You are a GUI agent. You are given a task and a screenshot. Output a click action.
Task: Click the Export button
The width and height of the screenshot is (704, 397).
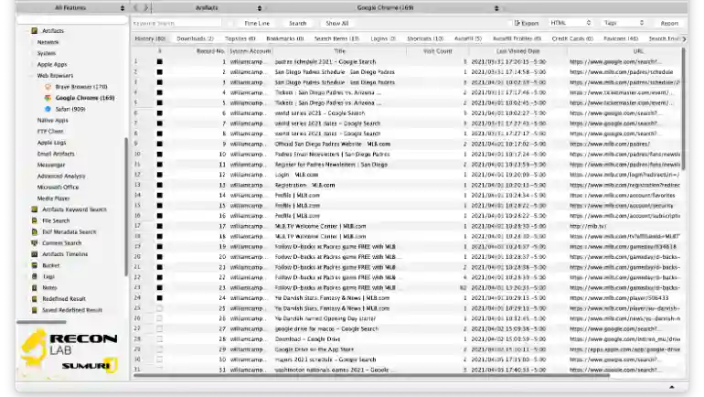[x=527, y=23]
